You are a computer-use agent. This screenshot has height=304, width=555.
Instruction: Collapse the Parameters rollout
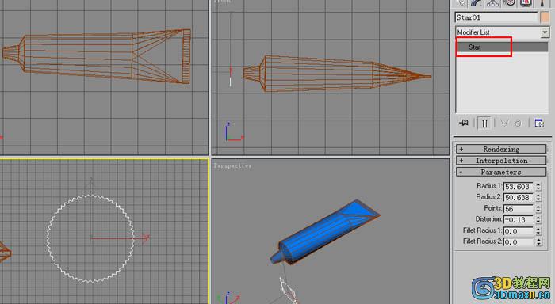coord(501,172)
